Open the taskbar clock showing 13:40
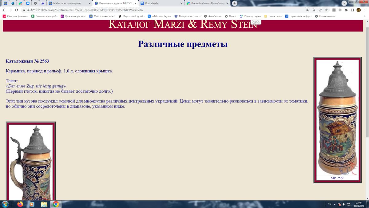This screenshot has width=369, height=208. pyautogui.click(x=359, y=204)
